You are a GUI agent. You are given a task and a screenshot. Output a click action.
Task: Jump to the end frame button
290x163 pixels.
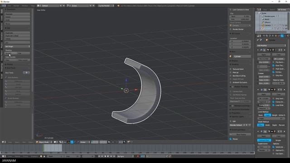click(x=114, y=156)
